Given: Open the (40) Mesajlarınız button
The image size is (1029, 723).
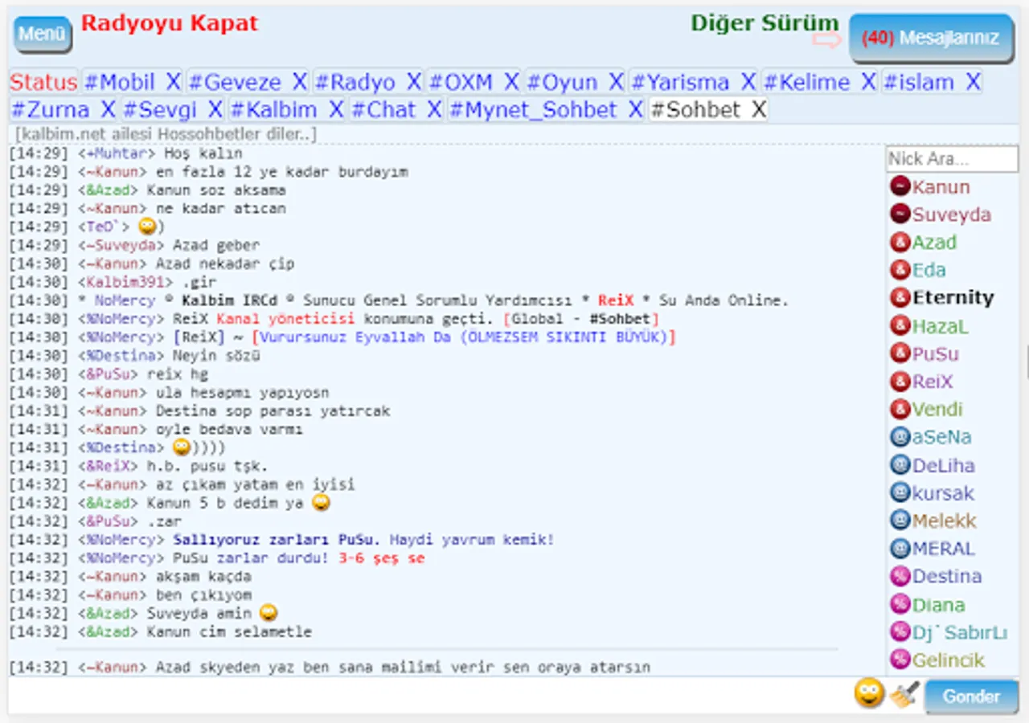Looking at the screenshot, I should [931, 38].
